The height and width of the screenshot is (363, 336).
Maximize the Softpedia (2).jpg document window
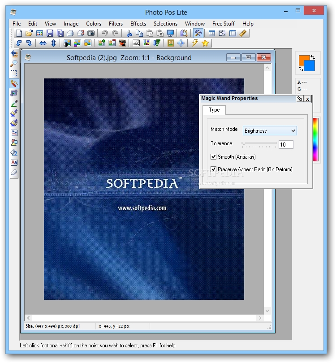pyautogui.click(x=249, y=57)
